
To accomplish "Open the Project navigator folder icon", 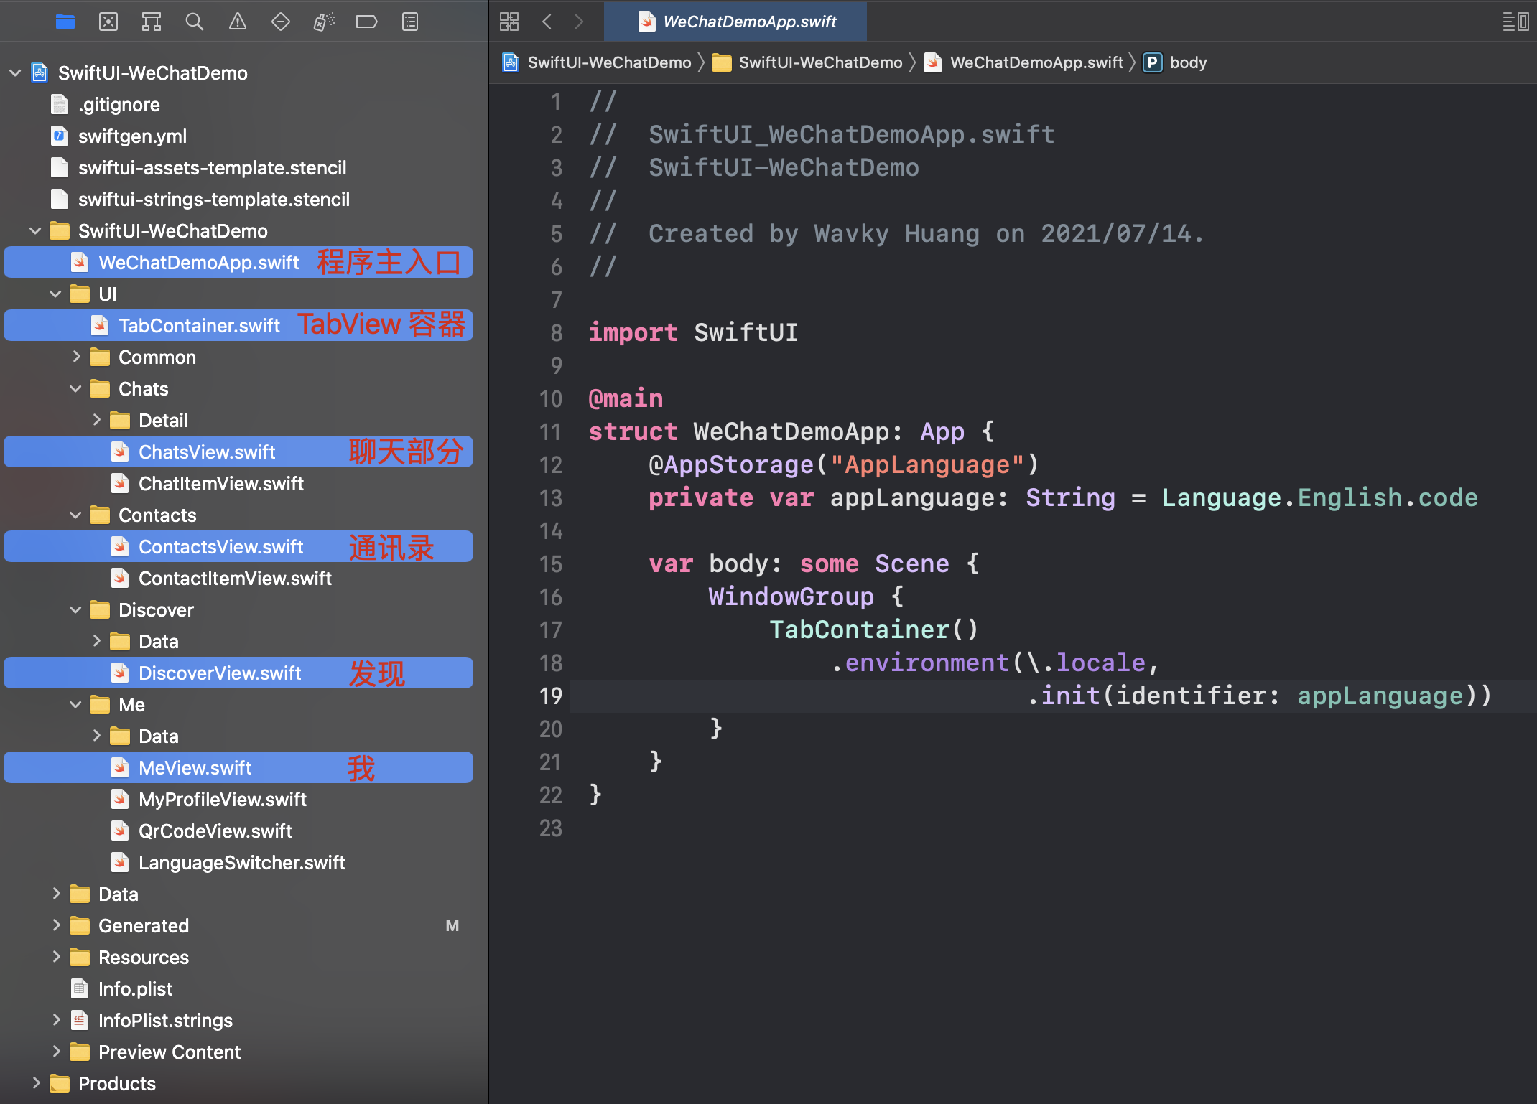I will 65,22.
